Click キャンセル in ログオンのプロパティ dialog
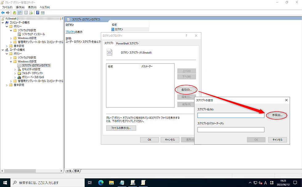The height and width of the screenshot is (187, 302). pos(170,139)
